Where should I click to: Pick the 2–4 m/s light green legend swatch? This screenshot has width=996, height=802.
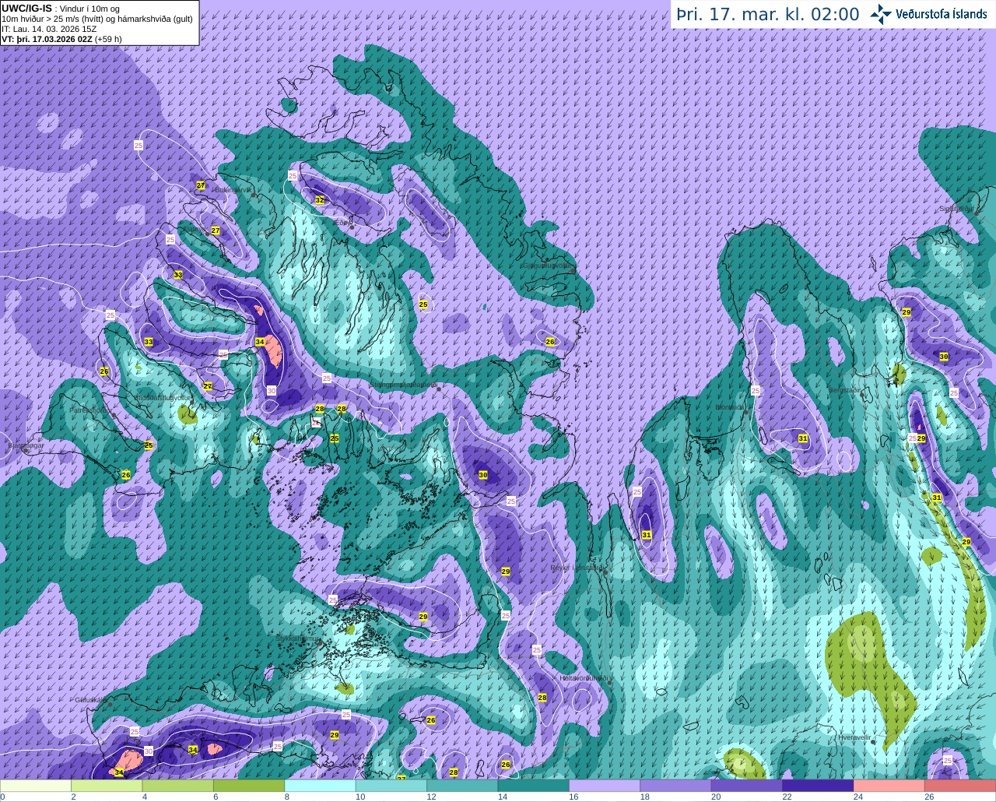click(x=107, y=786)
